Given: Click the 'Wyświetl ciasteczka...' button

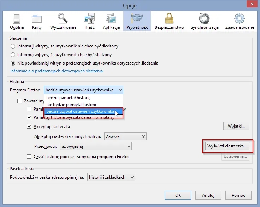Looking at the screenshot, I should click(227, 146).
